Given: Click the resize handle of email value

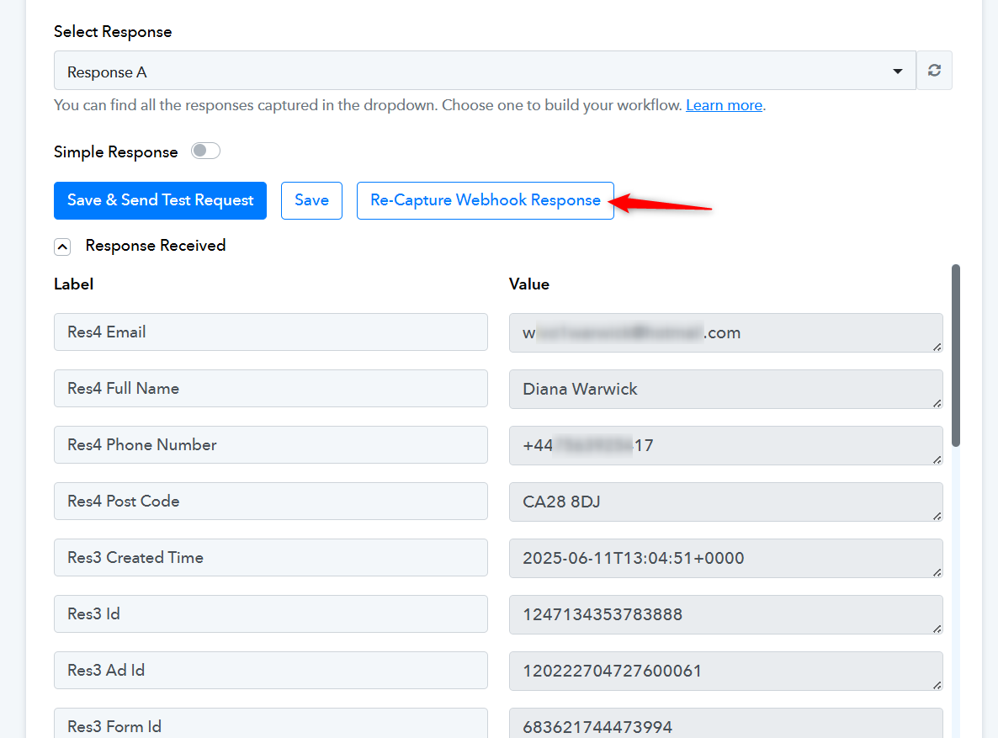Looking at the screenshot, I should 937,347.
